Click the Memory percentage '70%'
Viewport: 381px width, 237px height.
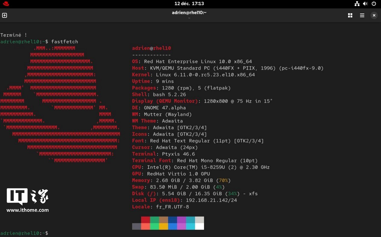223,180
